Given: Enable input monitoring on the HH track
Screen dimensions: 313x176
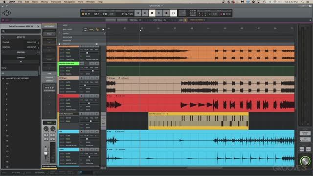Looking at the screenshot, I should (x=87, y=132).
